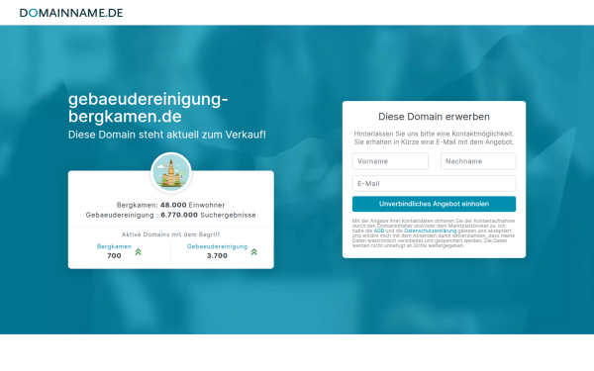
Task: Select the gebaeudereinigung-bergkamen.de heading text
Action: click(148, 108)
